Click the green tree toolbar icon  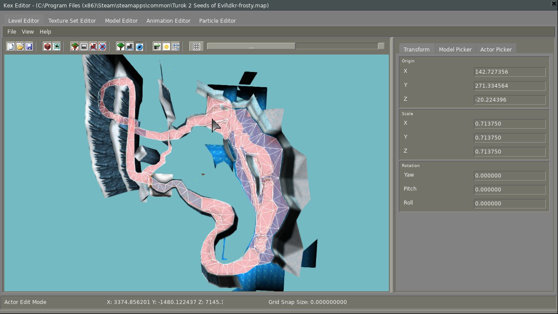coord(120,47)
